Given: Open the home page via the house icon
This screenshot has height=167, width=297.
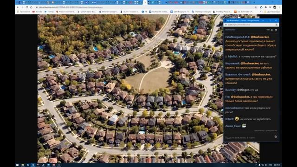Looking at the screenshot, I should pos(31,7).
